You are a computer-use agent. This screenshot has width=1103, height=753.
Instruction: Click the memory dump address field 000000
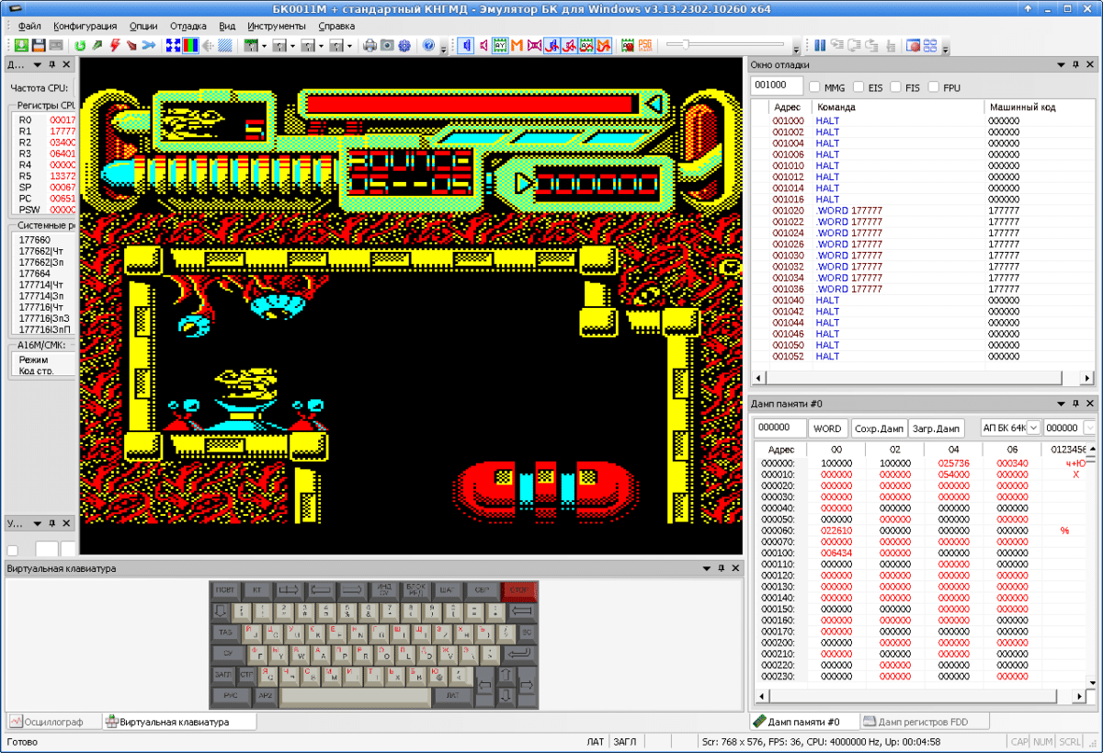pos(779,428)
